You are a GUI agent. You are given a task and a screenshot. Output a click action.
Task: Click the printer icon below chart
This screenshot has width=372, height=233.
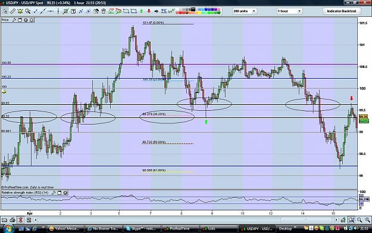[12, 220]
